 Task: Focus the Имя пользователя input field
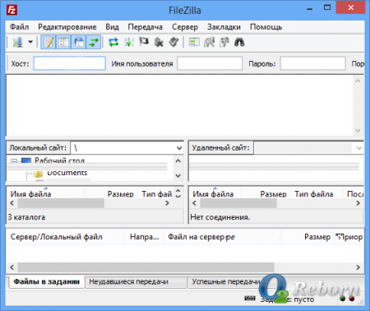tap(210, 63)
